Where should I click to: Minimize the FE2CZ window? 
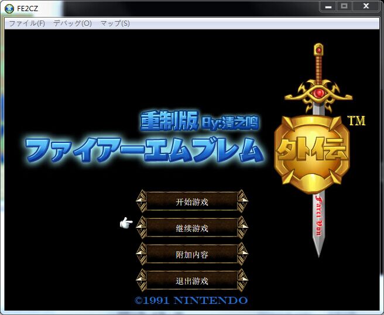point(328,6)
